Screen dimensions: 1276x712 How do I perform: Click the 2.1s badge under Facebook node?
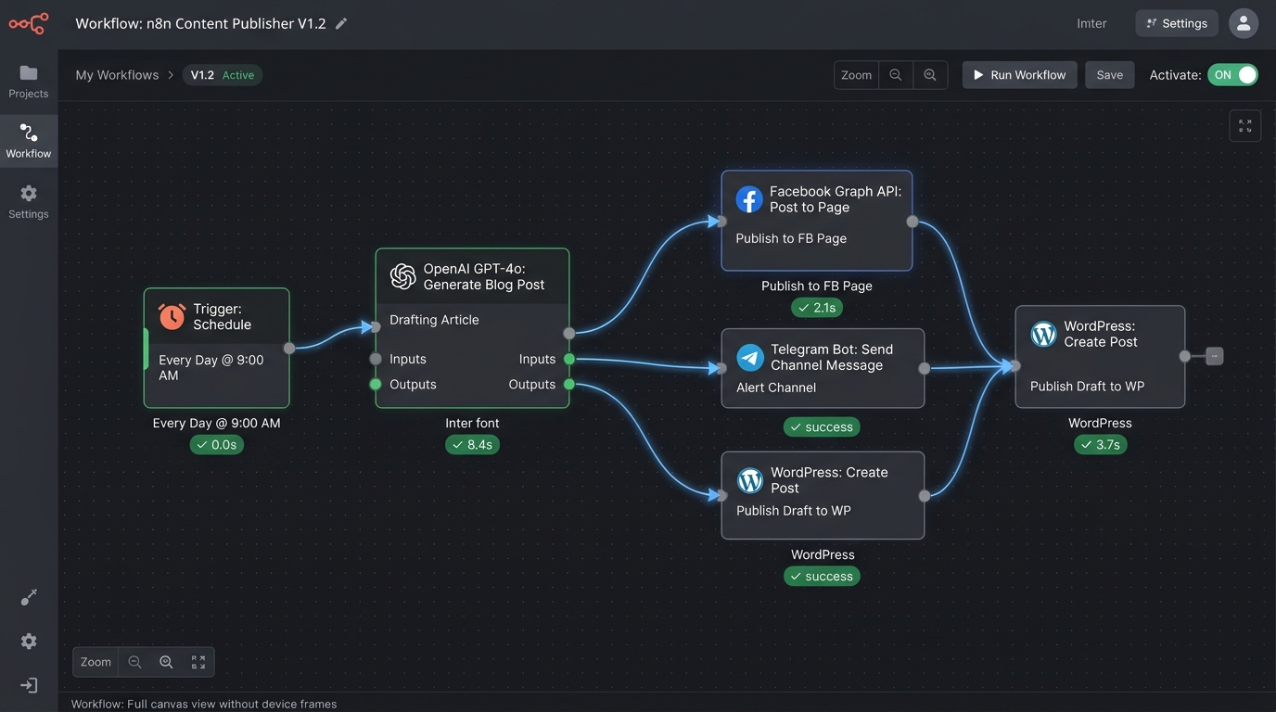(x=817, y=308)
